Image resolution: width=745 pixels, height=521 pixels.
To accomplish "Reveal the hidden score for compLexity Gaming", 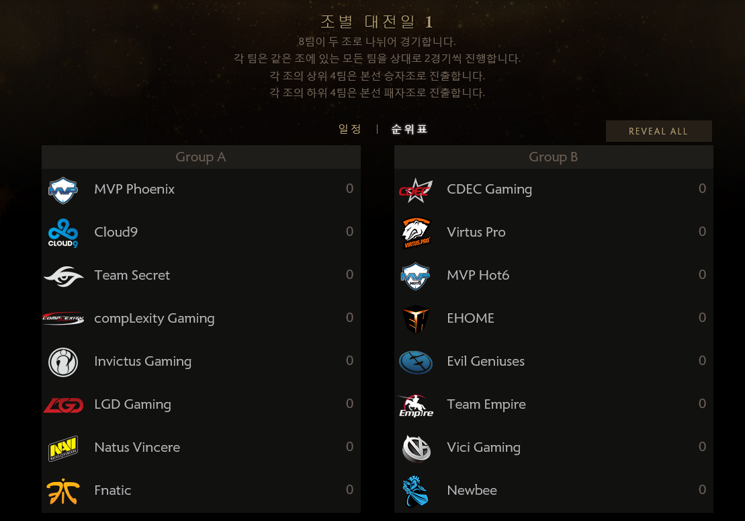I will 350,317.
